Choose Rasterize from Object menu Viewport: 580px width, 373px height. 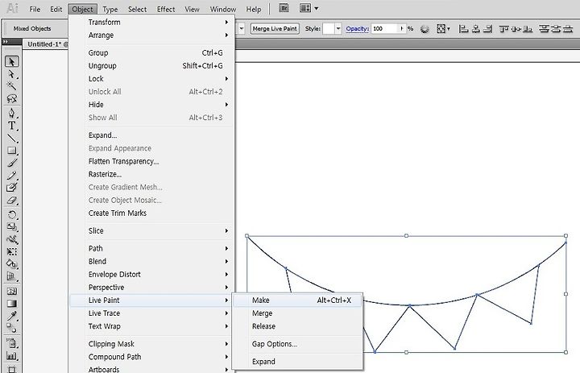152,174
